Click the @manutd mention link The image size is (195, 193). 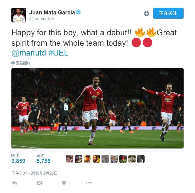point(29,53)
